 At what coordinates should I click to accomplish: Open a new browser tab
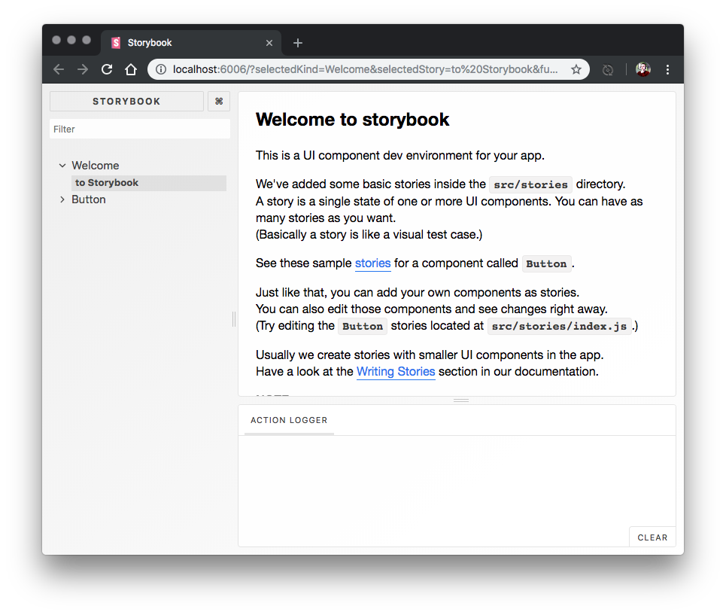tap(298, 43)
